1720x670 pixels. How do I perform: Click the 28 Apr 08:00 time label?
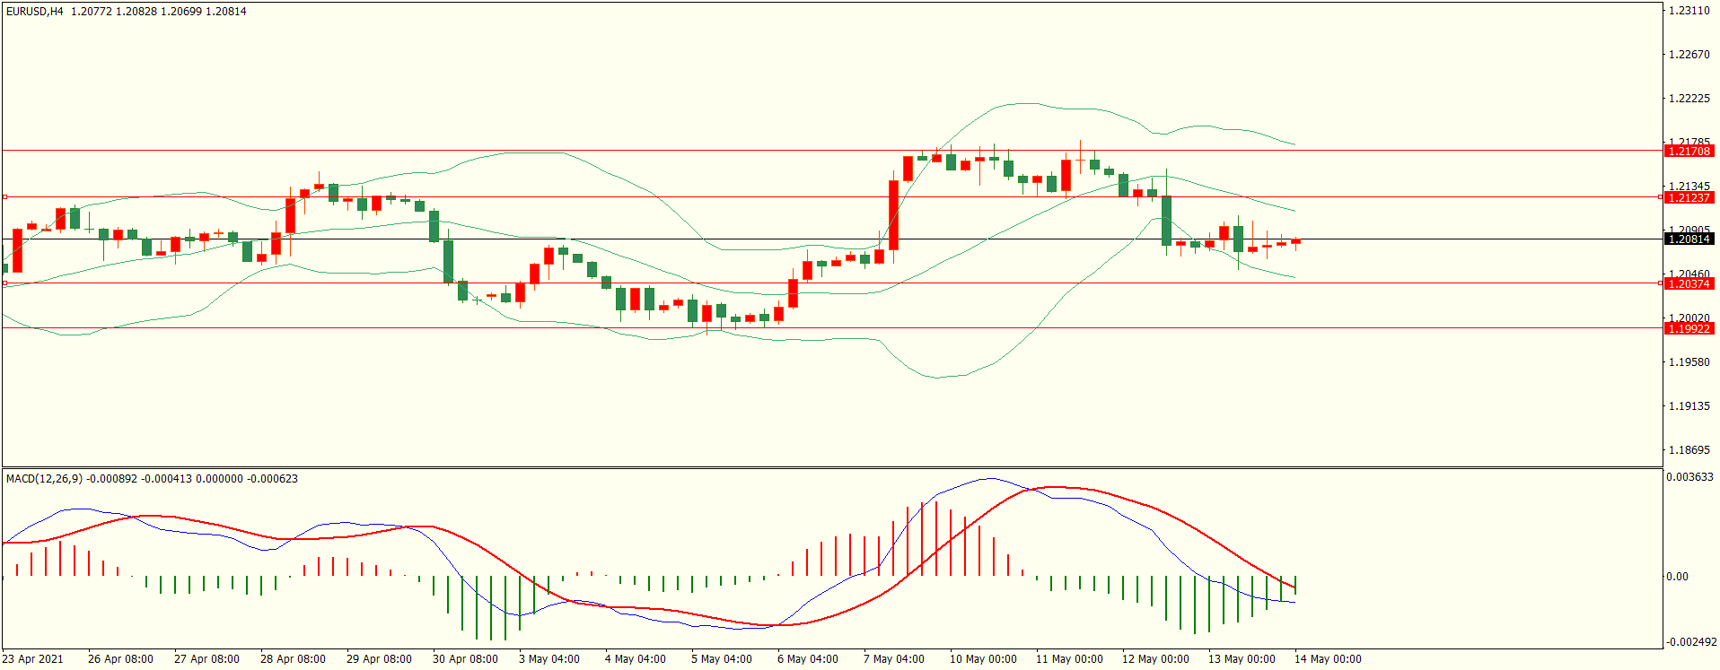(x=293, y=659)
